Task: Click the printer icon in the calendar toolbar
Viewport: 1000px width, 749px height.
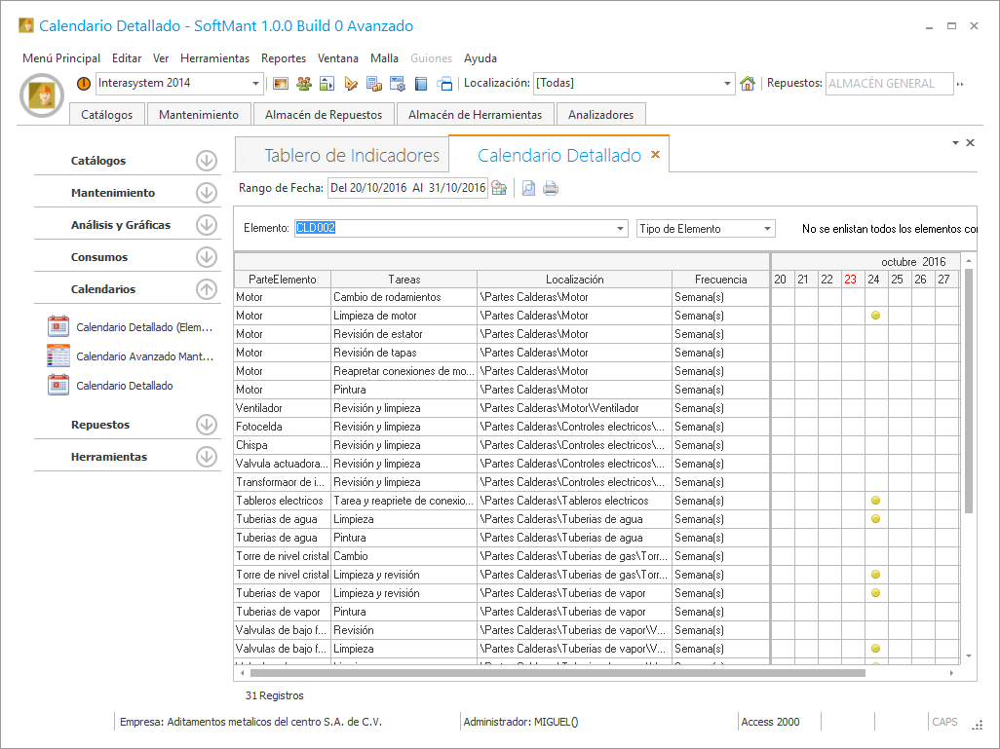Action: tap(551, 188)
